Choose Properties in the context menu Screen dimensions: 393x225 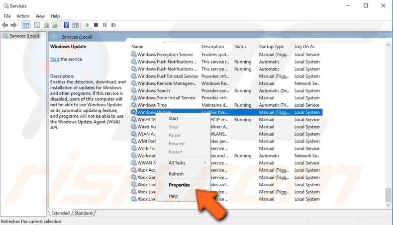pyautogui.click(x=183, y=185)
